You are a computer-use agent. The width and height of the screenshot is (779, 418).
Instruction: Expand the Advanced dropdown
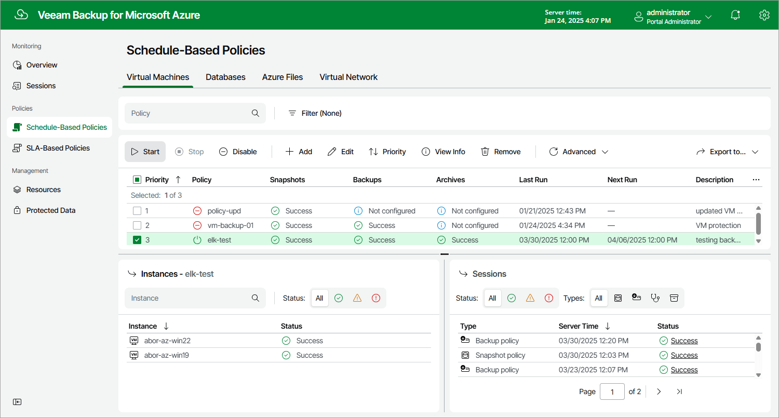(x=578, y=151)
